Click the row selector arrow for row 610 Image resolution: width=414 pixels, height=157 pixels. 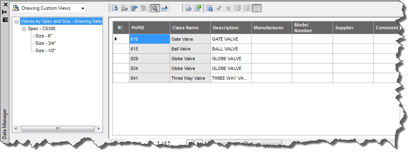click(121, 39)
